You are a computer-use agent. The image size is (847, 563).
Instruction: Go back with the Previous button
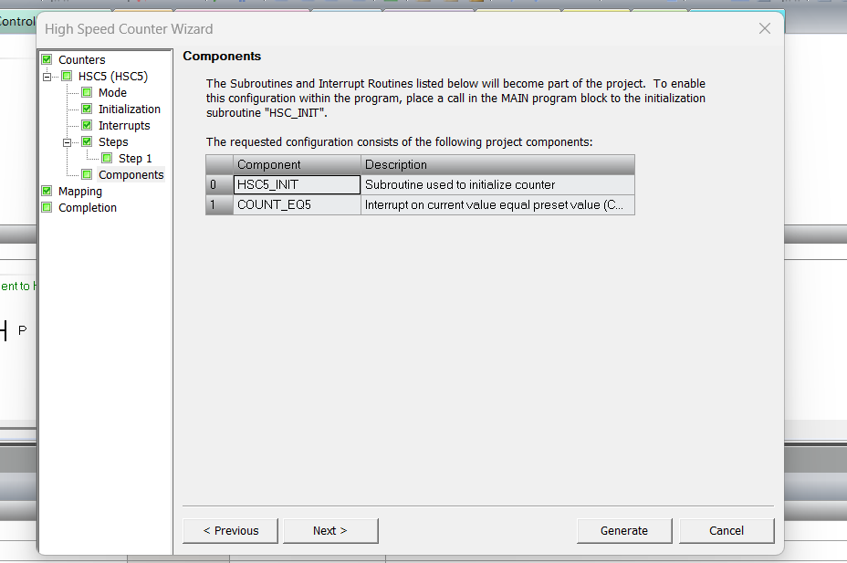click(x=231, y=531)
